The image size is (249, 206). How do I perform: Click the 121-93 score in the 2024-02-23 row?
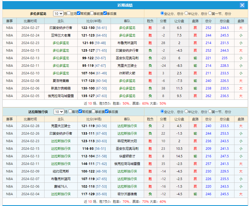pos(88,43)
